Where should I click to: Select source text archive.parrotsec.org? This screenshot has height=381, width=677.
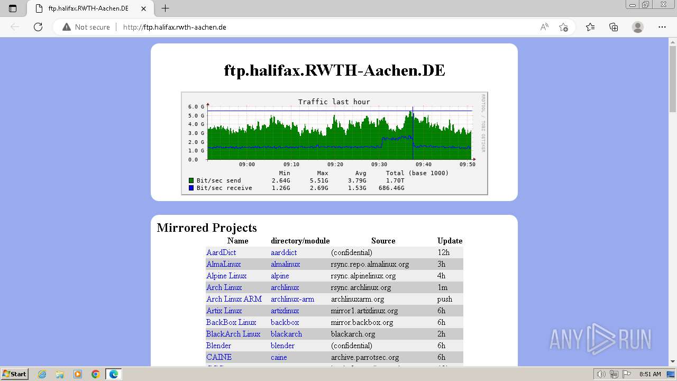pyautogui.click(x=365, y=357)
